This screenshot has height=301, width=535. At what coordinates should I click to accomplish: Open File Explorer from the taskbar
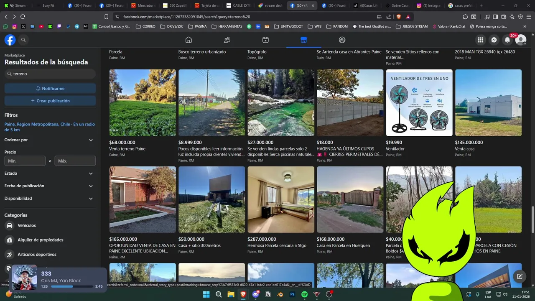(231, 294)
